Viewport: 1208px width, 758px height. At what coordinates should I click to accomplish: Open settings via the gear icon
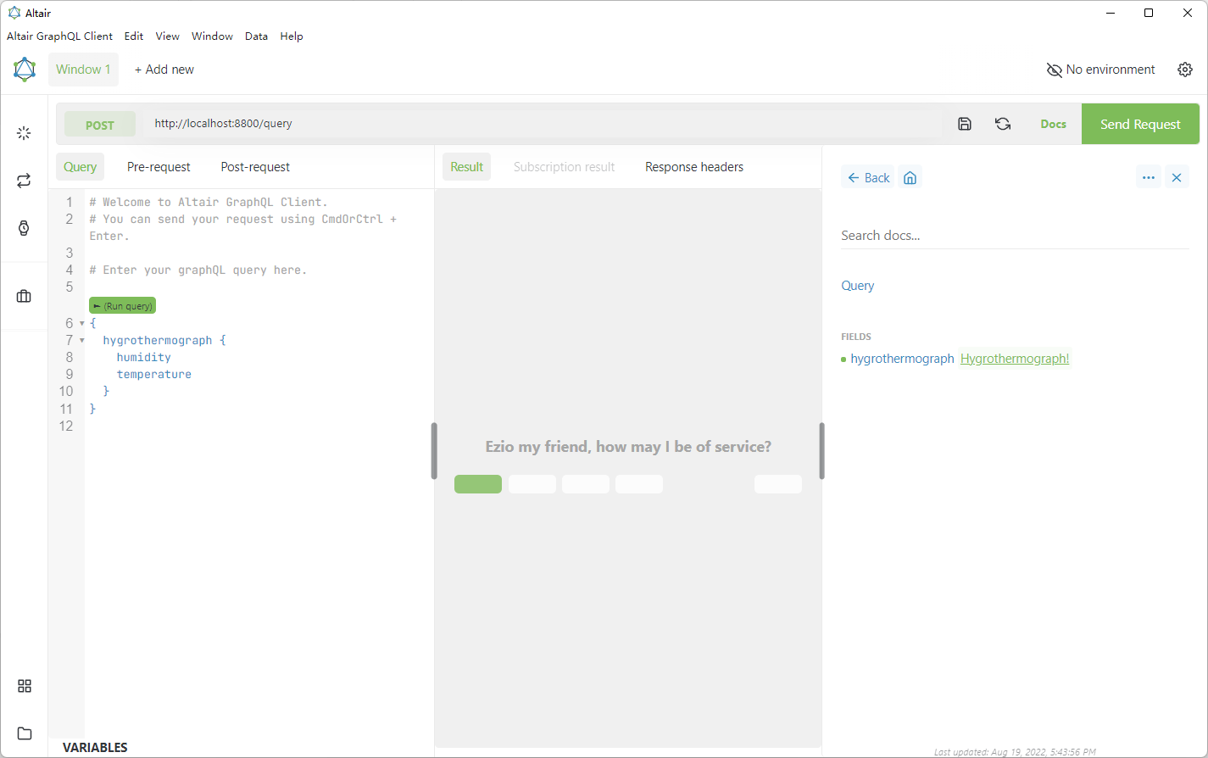coord(1185,70)
